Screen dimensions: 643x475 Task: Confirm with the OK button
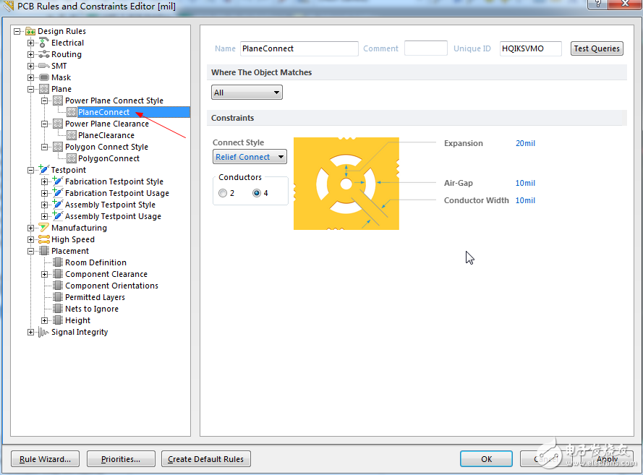486,459
